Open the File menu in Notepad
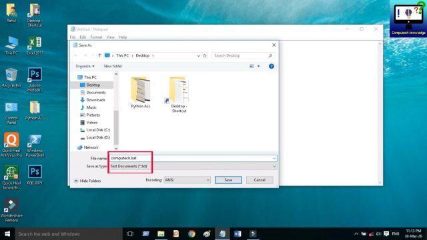The image size is (427, 240). [73, 37]
